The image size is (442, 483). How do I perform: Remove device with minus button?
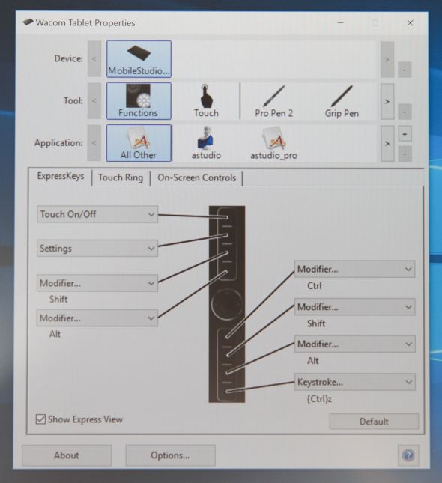click(405, 70)
